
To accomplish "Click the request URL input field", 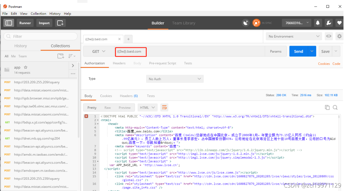I will (190, 52).
